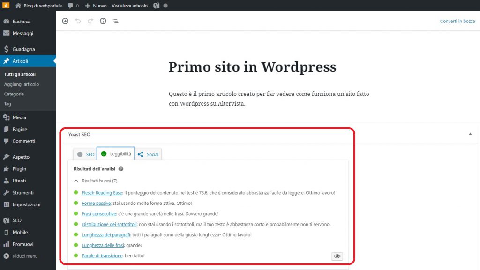The image size is (480, 270).
Task: Open block navigation list icon
Action: [116, 21]
